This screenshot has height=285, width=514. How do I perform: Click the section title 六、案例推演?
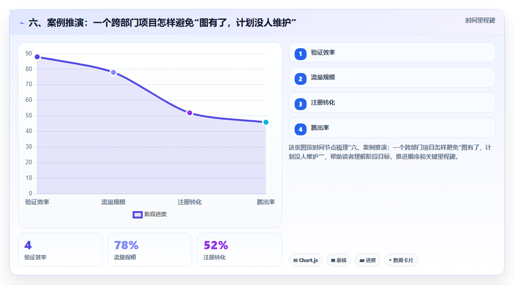tap(162, 22)
